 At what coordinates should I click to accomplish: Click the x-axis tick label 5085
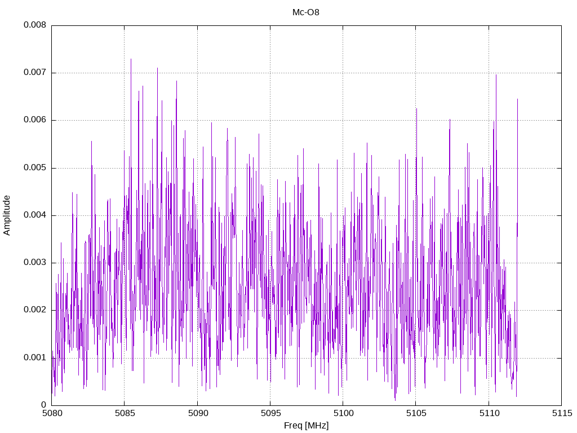[x=125, y=413]
